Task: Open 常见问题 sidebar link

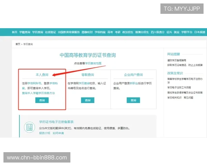Action: pyautogui.click(x=188, y=98)
